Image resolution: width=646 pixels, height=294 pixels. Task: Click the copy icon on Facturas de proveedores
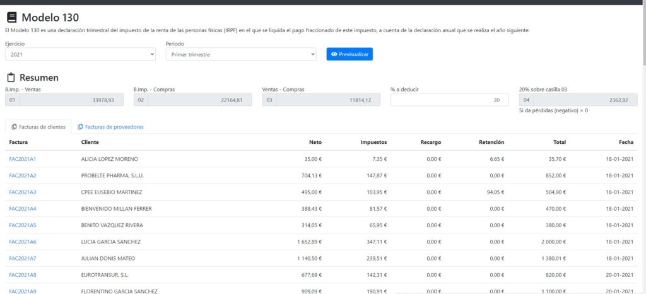tap(80, 127)
